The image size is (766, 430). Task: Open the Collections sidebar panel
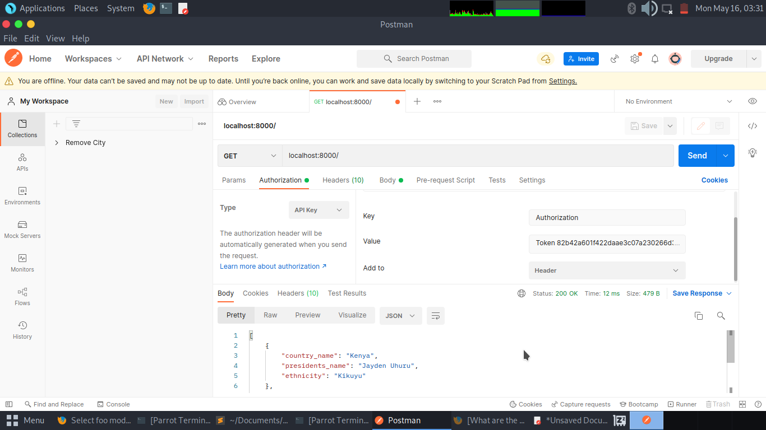tap(22, 129)
